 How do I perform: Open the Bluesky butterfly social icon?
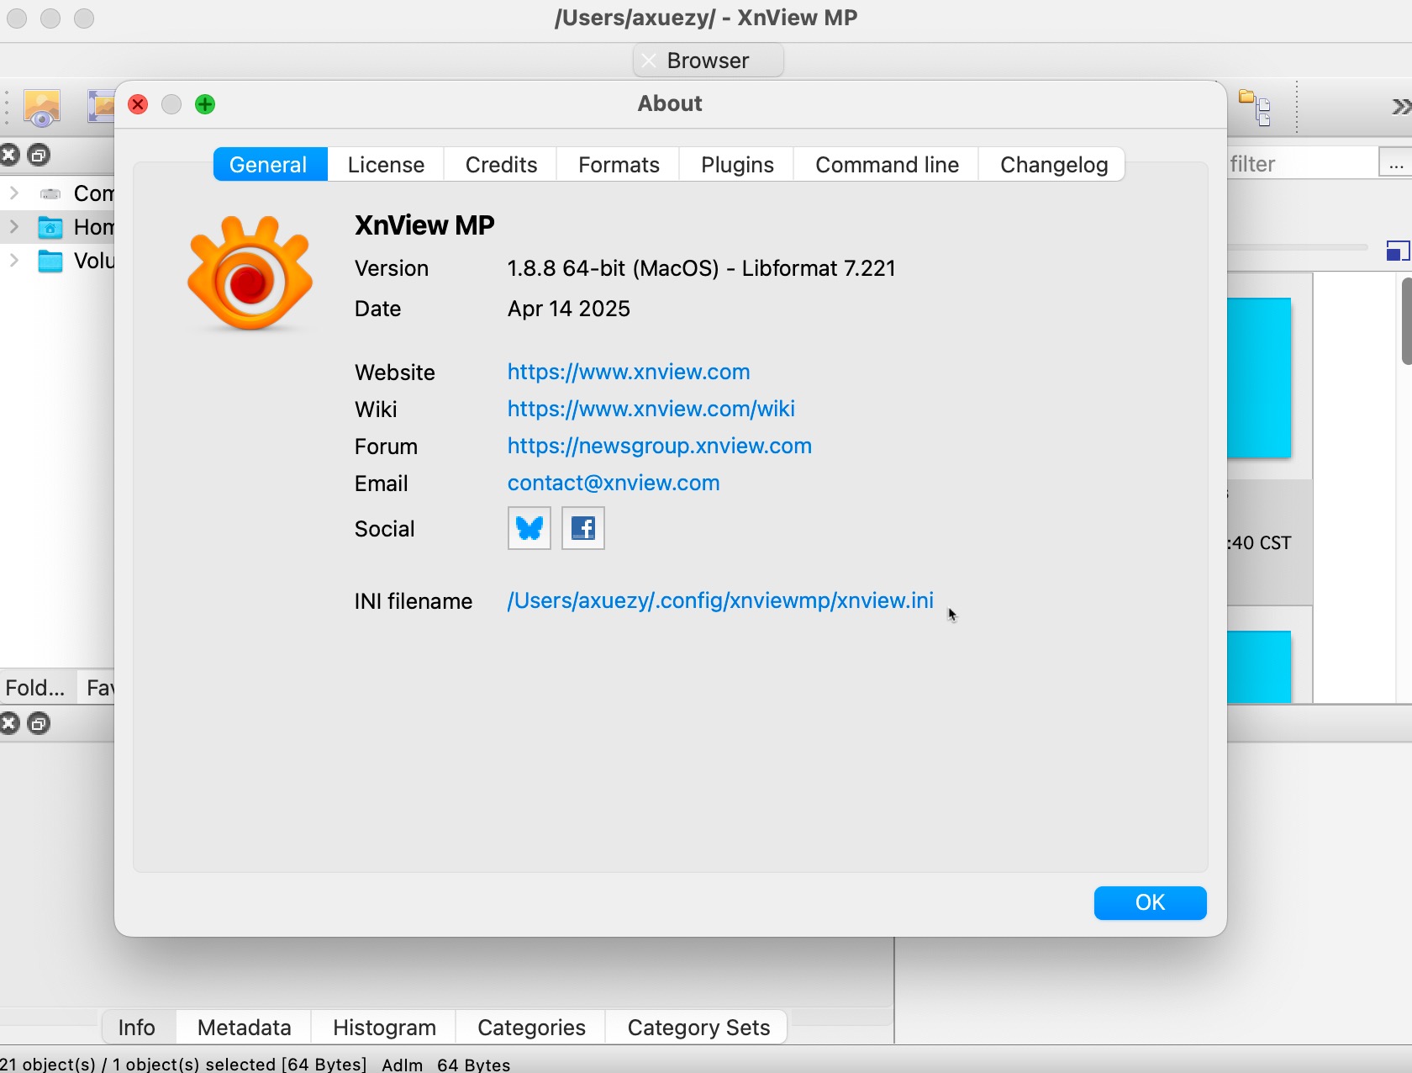pyautogui.click(x=529, y=528)
